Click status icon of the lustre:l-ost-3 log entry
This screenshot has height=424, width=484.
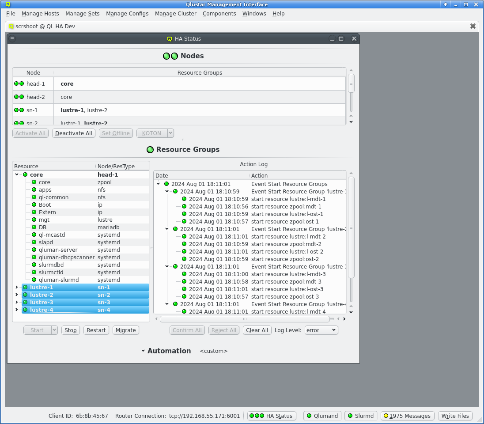[x=184, y=289]
